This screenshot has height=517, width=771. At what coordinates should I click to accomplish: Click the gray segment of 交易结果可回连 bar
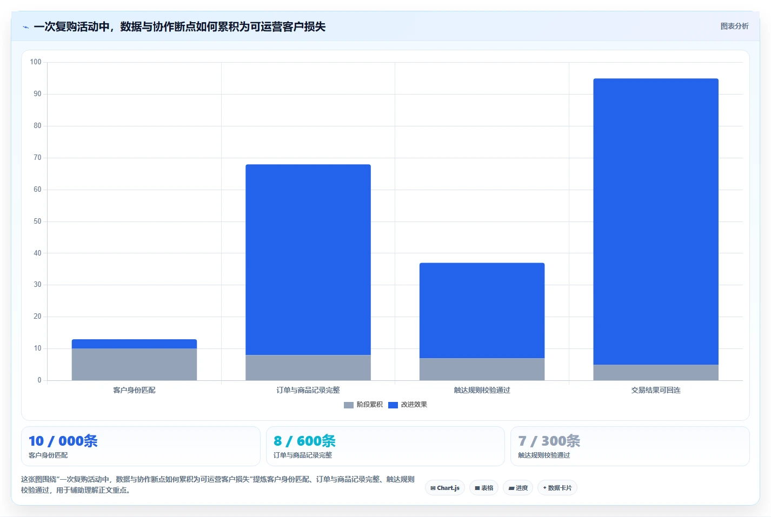656,373
